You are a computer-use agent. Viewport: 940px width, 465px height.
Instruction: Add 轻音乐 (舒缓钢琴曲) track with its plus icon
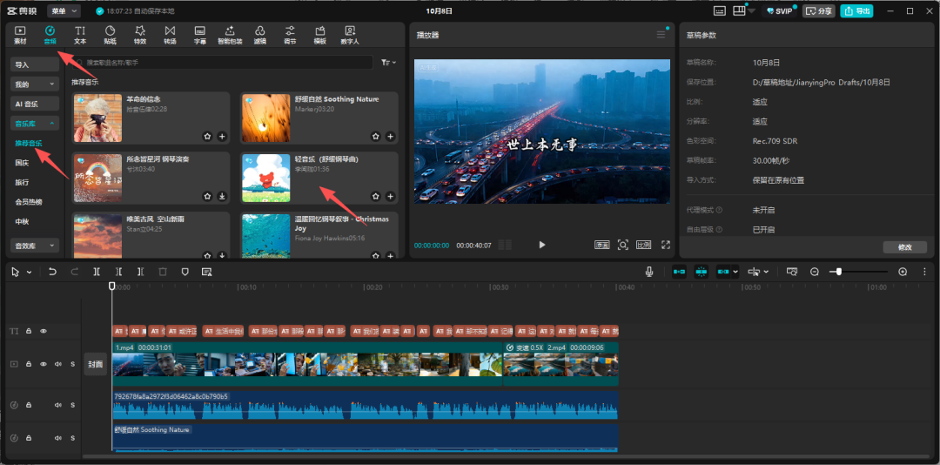(390, 197)
